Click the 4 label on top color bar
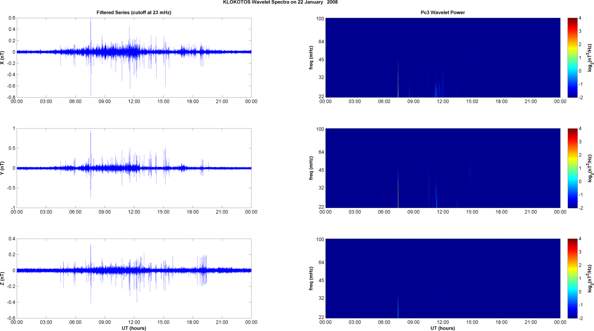This screenshot has width=594, height=331. [580, 18]
